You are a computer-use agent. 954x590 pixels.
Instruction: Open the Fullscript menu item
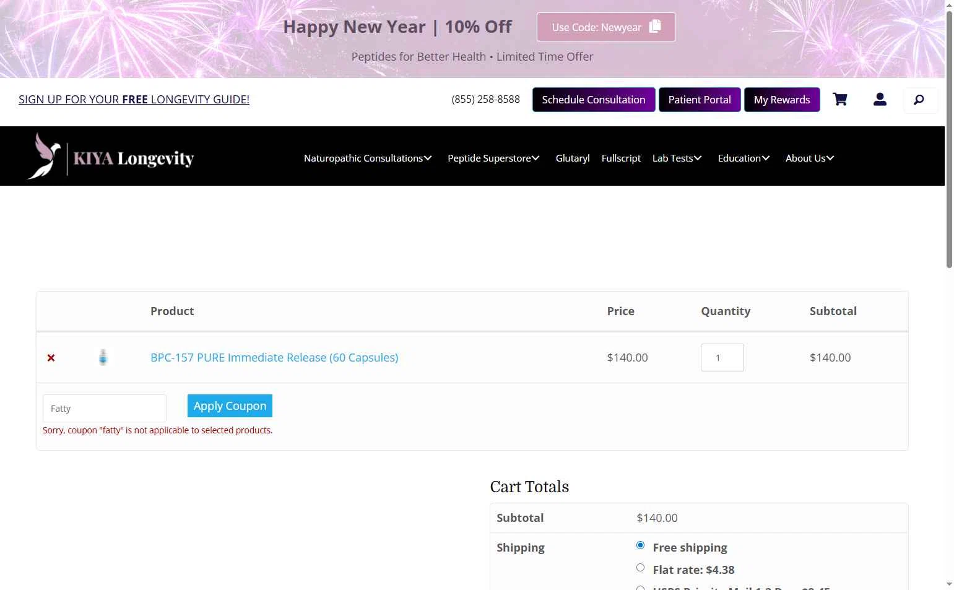pyautogui.click(x=621, y=158)
